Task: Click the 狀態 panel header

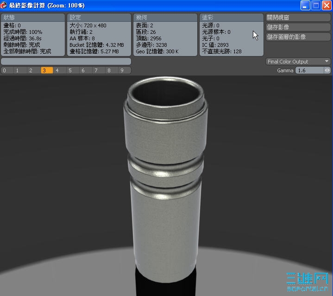Action: pyautogui.click(x=33, y=18)
